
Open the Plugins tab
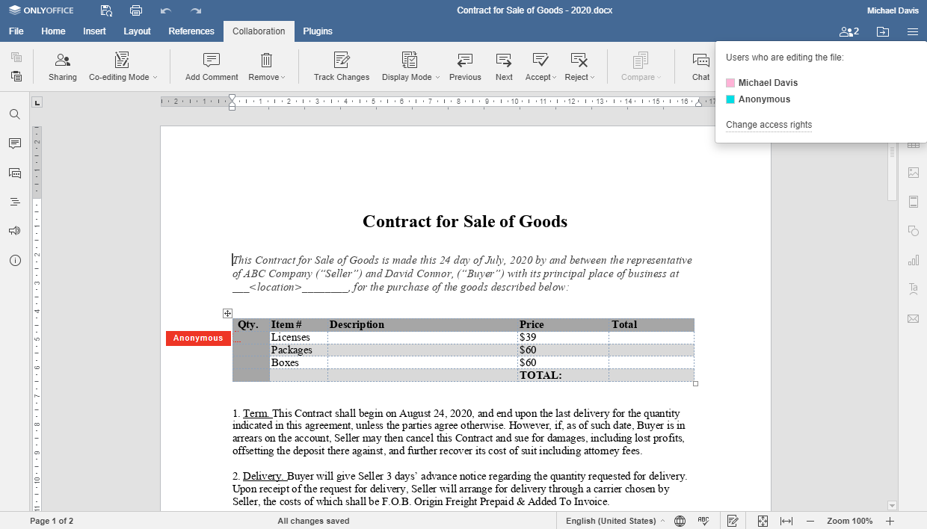pyautogui.click(x=317, y=31)
